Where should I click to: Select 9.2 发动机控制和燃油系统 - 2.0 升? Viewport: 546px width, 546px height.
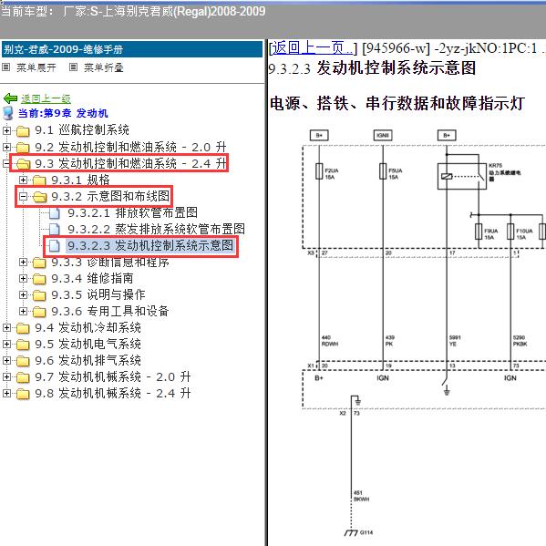(130, 147)
